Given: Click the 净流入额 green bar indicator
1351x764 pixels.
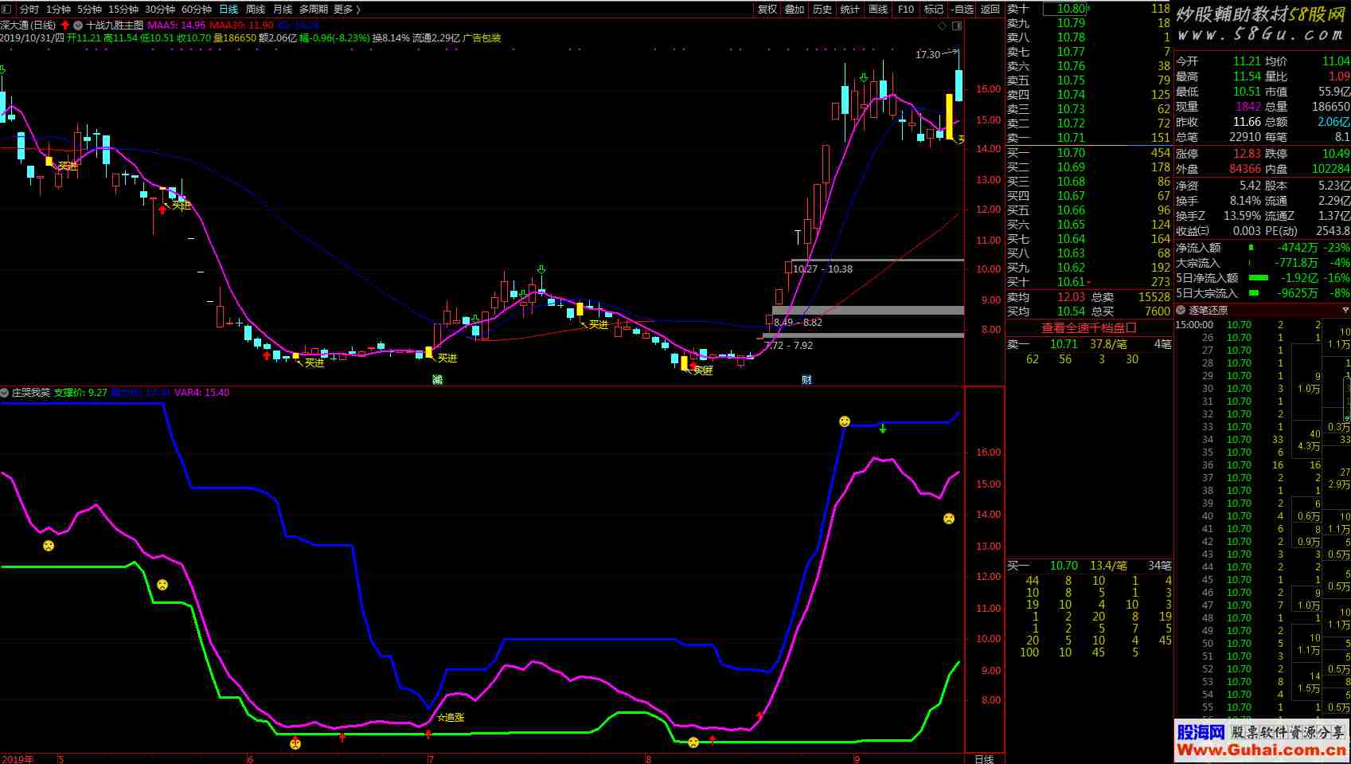Looking at the screenshot, I should (1249, 248).
